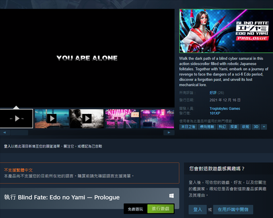Click the left arrow of thumbnail strip
Image resolution: width=273 pixels, height=218 pixels.
click(x=5, y=132)
